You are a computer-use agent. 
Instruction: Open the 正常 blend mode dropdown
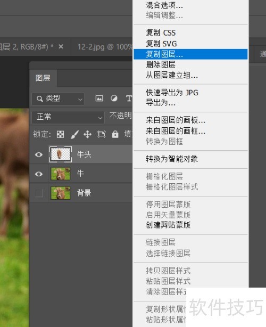point(68,117)
